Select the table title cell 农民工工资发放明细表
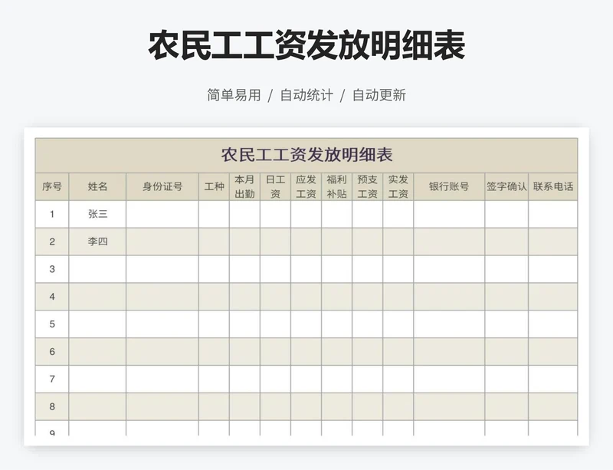Screen dimensions: 613x470 click(x=306, y=156)
